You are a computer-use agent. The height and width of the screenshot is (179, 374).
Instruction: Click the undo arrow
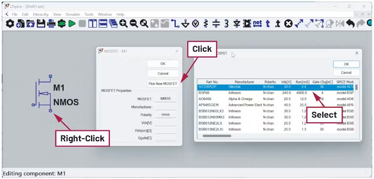click(350, 24)
